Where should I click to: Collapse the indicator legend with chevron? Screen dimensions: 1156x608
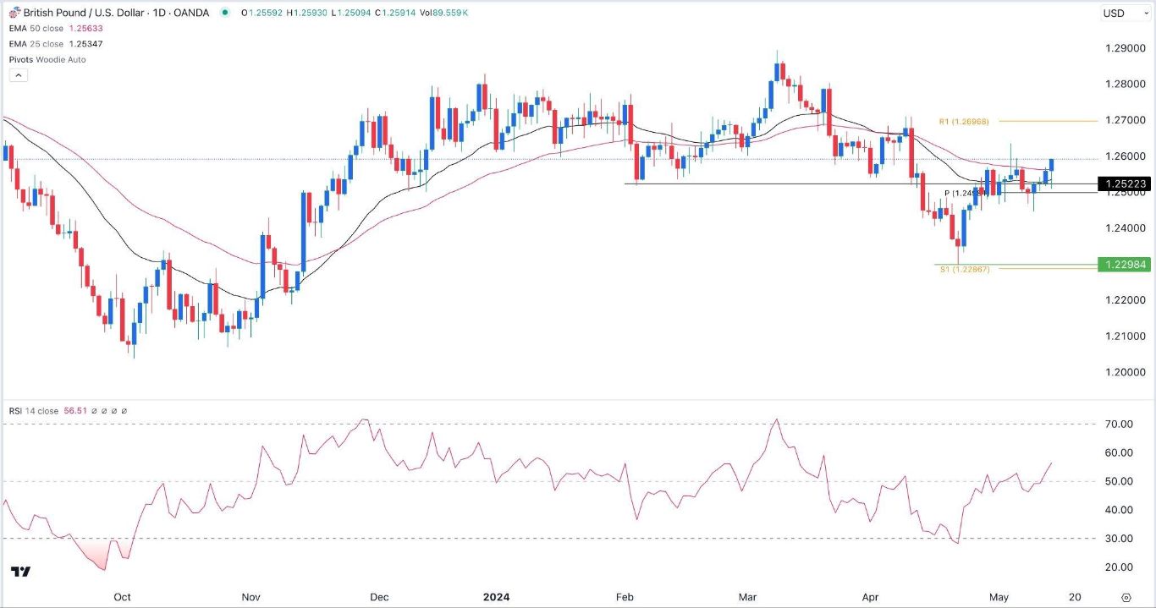[x=19, y=75]
